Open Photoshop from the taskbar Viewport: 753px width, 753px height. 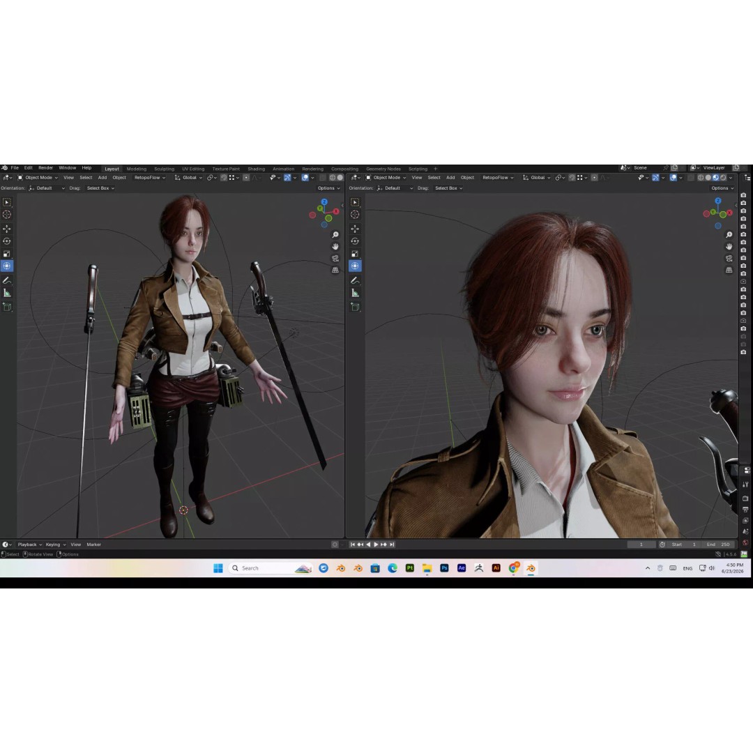coord(444,568)
